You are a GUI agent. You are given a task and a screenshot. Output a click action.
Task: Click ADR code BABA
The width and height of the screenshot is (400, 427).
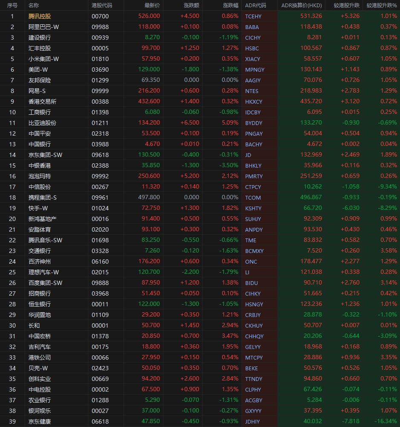pos(252,27)
